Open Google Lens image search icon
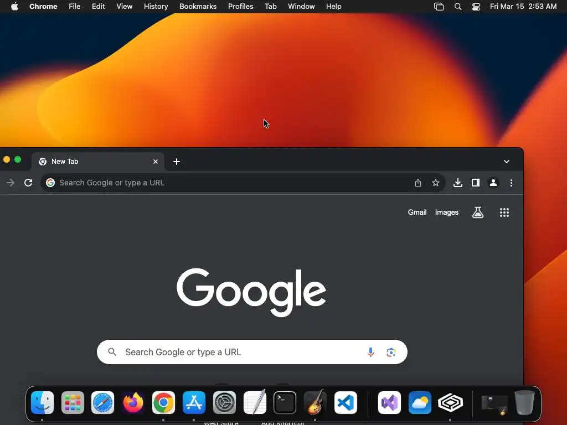The width and height of the screenshot is (567, 425). [x=391, y=352]
